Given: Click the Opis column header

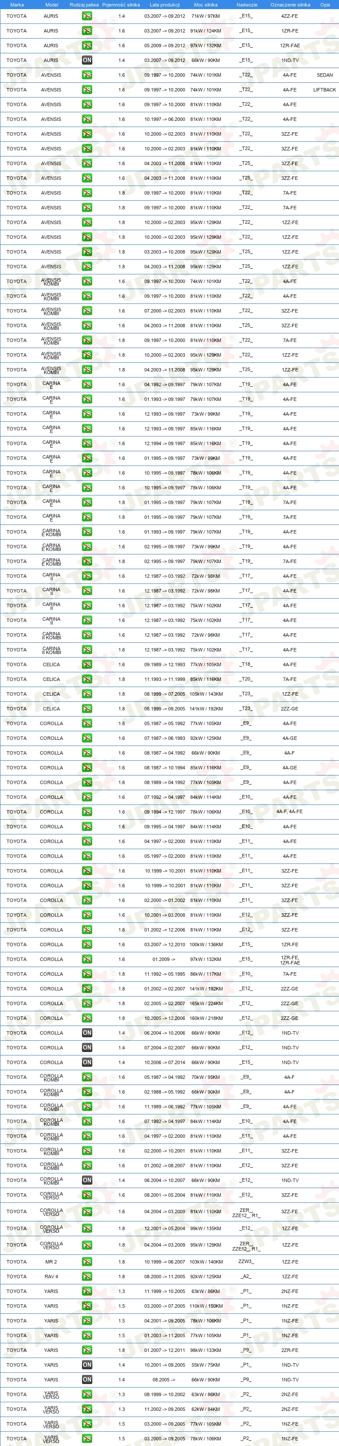Looking at the screenshot, I should (x=325, y=4).
